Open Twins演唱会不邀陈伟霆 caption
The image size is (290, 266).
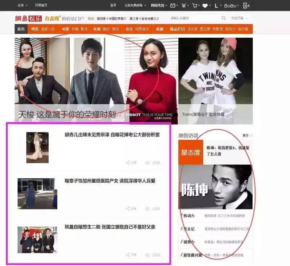pyautogui.click(x=203, y=115)
